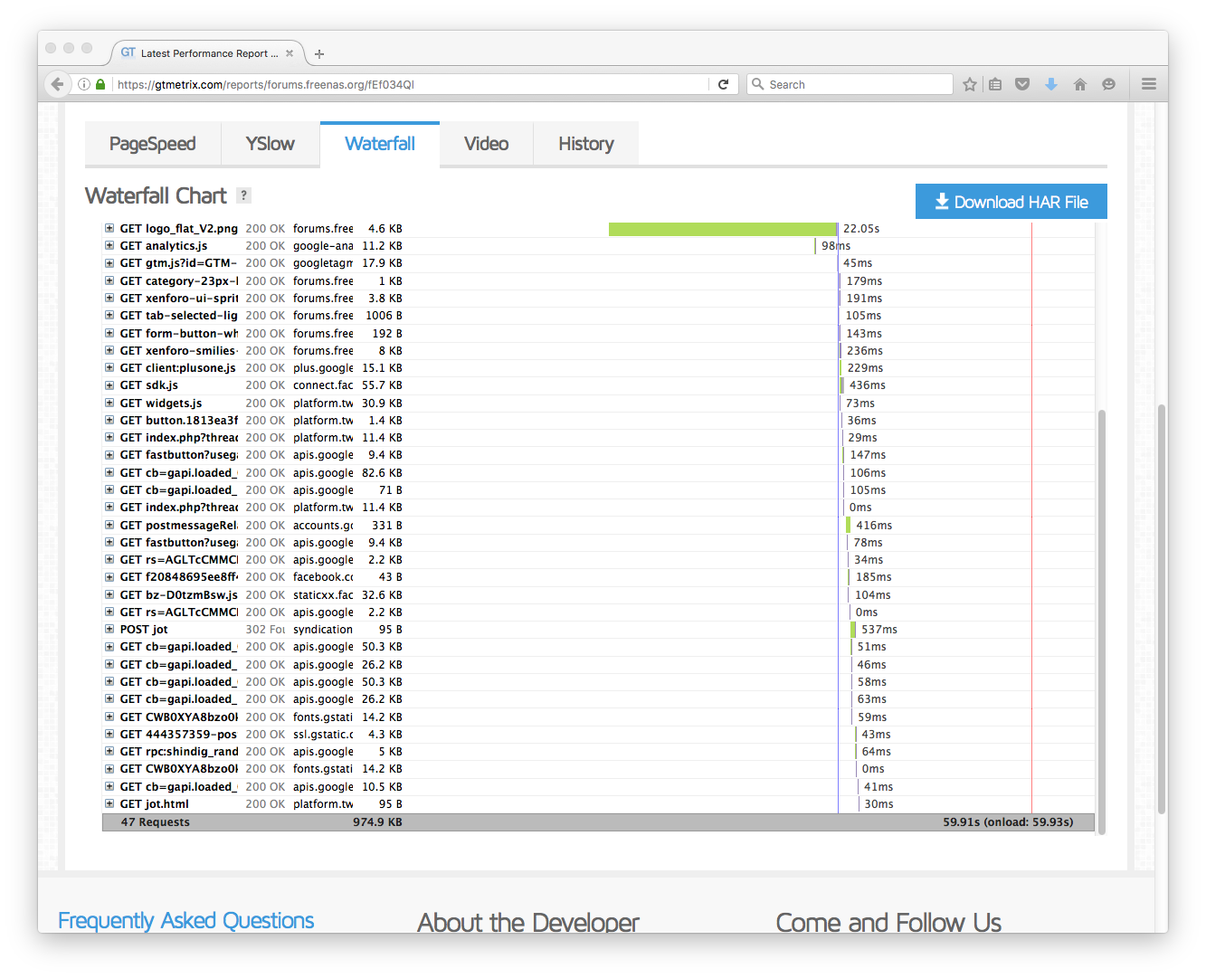Expand the GET analytics.js request row
Screen dimensions: 1206x978
coord(109,246)
